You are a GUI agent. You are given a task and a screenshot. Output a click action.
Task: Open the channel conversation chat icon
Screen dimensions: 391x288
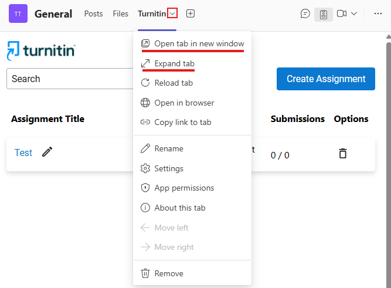click(305, 13)
